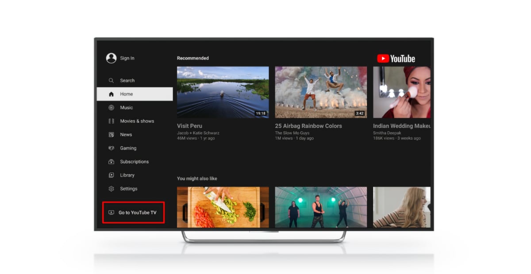This screenshot has width=531, height=274.
Task: Click the Jacob + Katie Schwarz channel name
Action: (198, 133)
